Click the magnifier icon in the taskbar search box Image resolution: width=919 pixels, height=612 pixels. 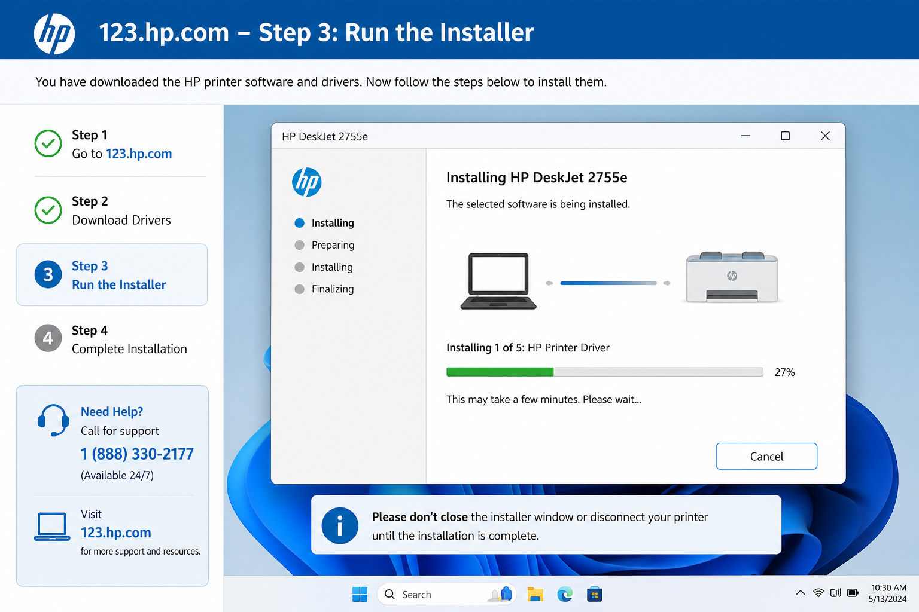coord(389,594)
